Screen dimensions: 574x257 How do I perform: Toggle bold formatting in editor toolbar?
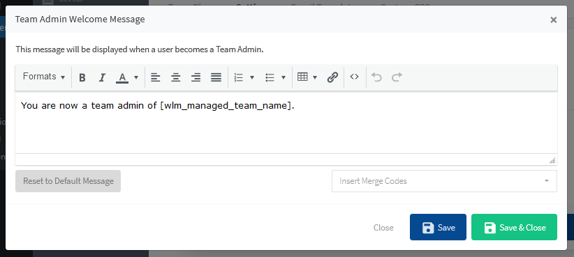coord(82,77)
